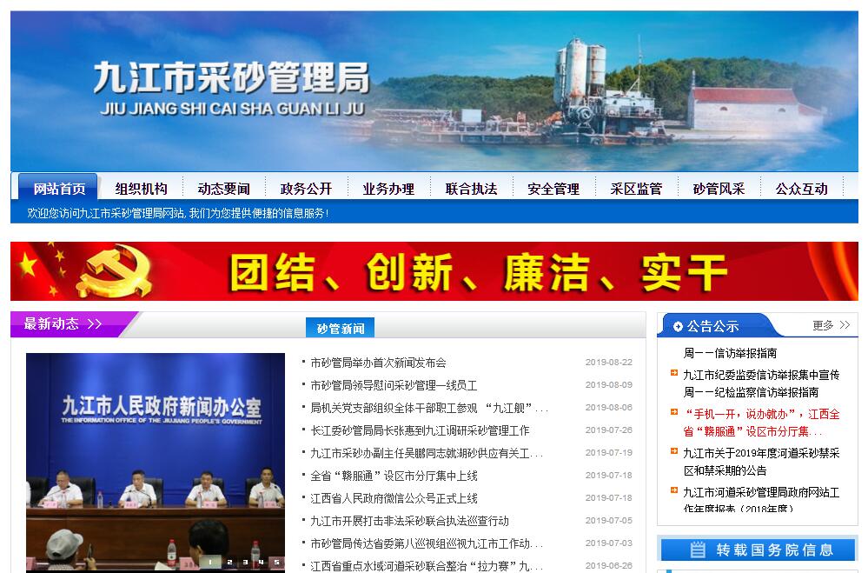
Task: Open the news conference slideshow photo
Action: point(156,463)
